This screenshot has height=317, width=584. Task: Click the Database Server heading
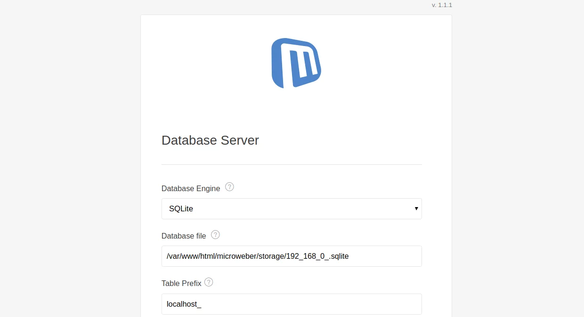(x=210, y=140)
